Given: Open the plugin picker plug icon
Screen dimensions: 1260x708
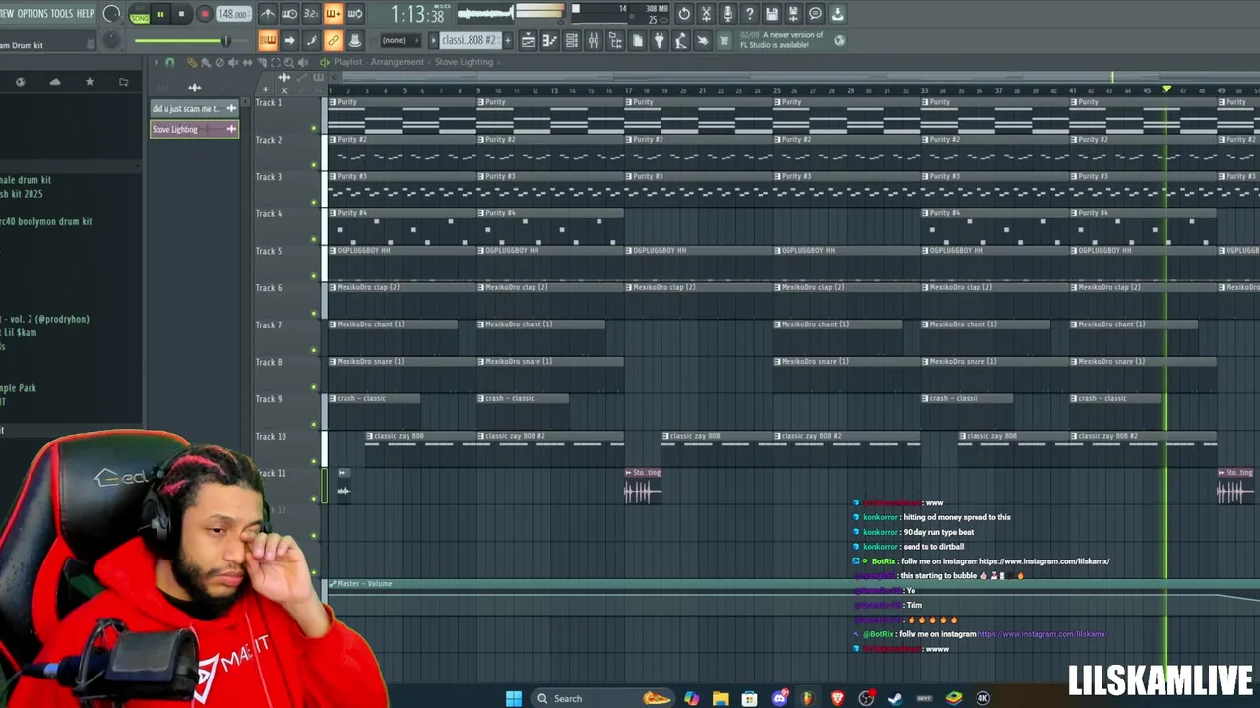Looking at the screenshot, I should tap(659, 40).
